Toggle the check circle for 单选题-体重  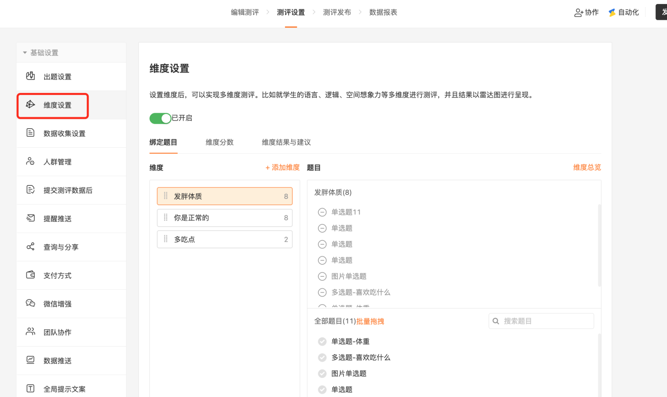click(322, 341)
